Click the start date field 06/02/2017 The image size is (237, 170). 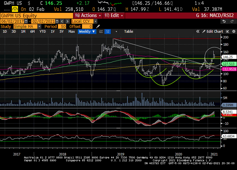12,21
